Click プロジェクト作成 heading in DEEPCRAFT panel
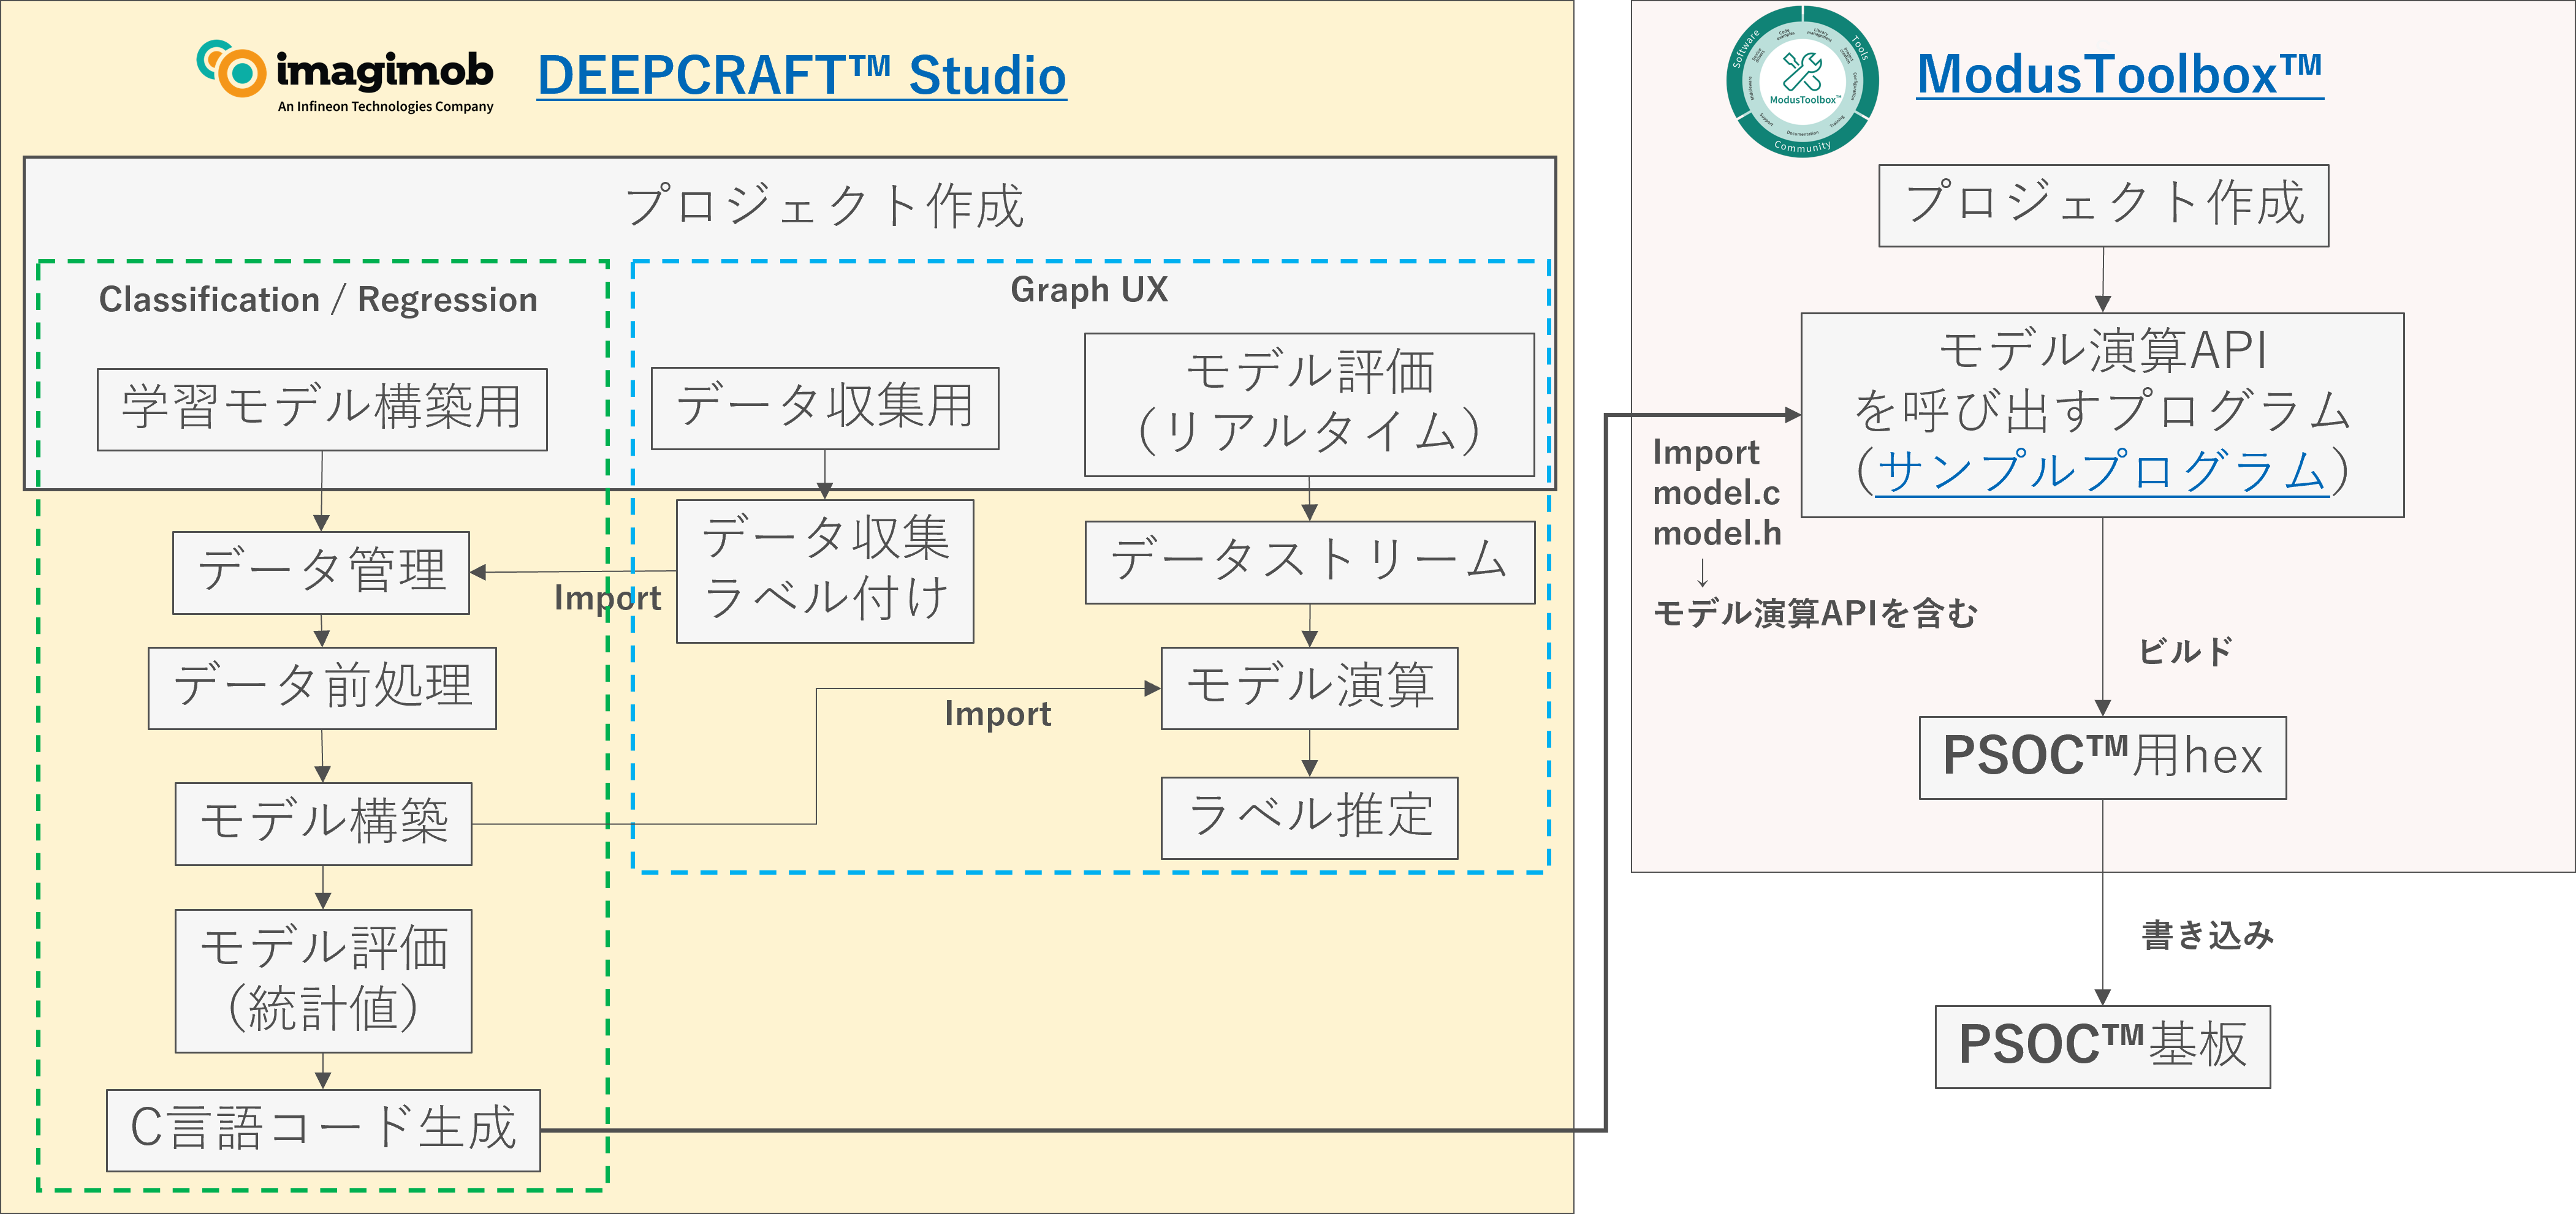 point(824,206)
